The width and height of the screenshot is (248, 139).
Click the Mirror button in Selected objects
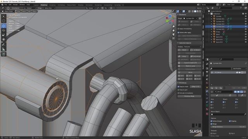(189, 72)
